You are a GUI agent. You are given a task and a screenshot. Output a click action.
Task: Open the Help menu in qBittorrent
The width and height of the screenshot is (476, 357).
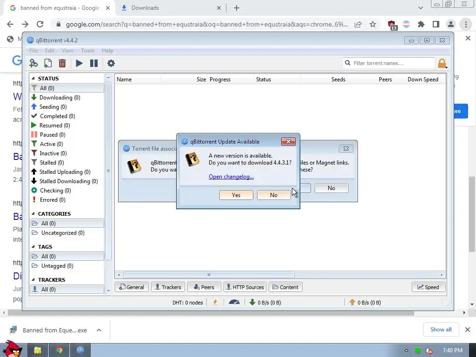click(x=107, y=50)
